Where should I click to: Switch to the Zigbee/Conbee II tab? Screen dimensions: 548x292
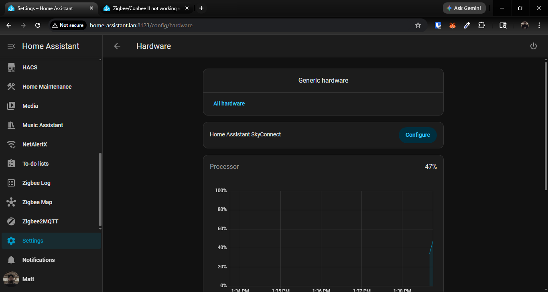[144, 8]
